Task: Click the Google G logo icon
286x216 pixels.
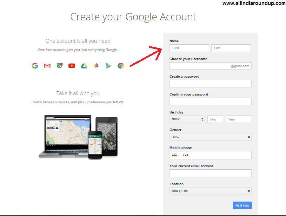Action: click(35, 66)
